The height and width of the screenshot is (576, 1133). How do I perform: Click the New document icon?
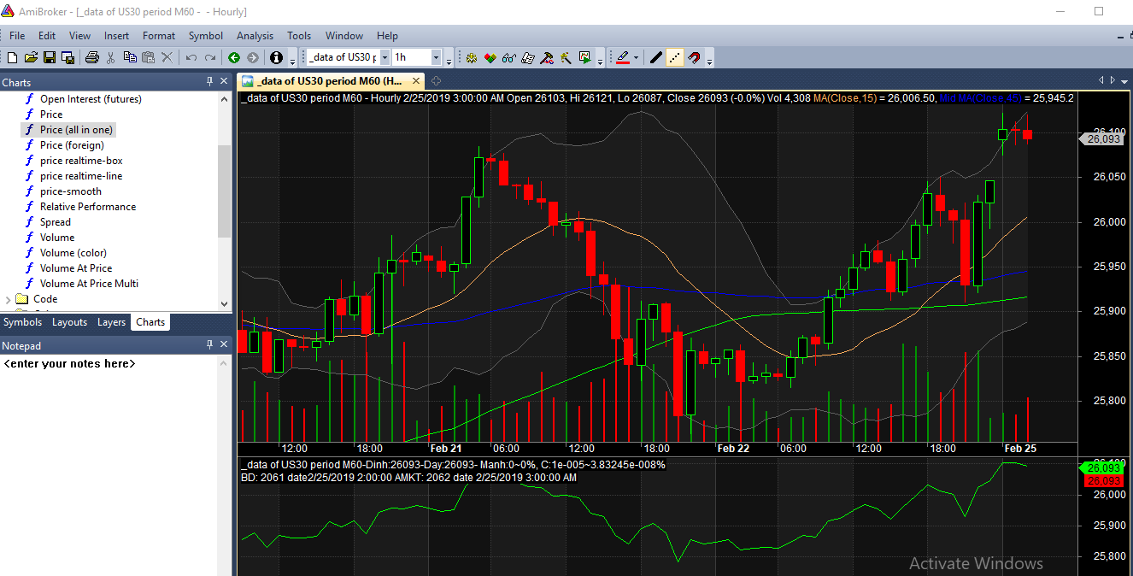point(12,57)
